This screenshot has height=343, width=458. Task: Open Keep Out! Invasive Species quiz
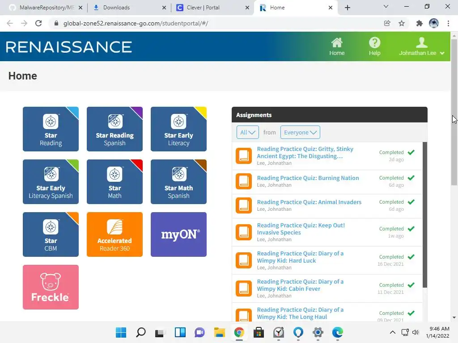[x=301, y=229]
